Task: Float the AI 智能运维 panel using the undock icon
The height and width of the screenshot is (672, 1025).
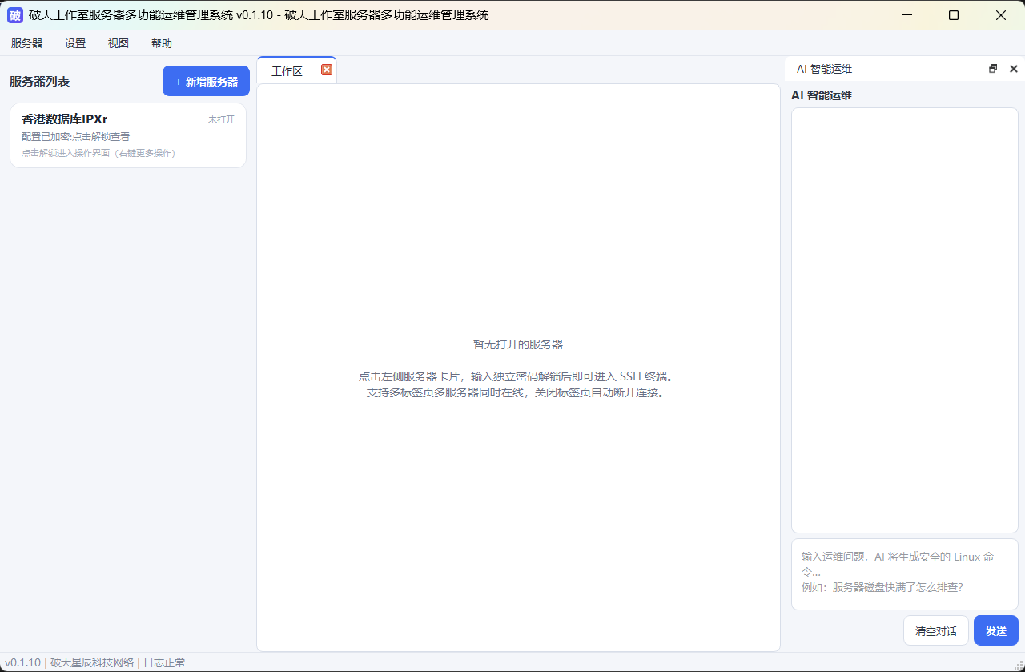Action: pos(993,69)
